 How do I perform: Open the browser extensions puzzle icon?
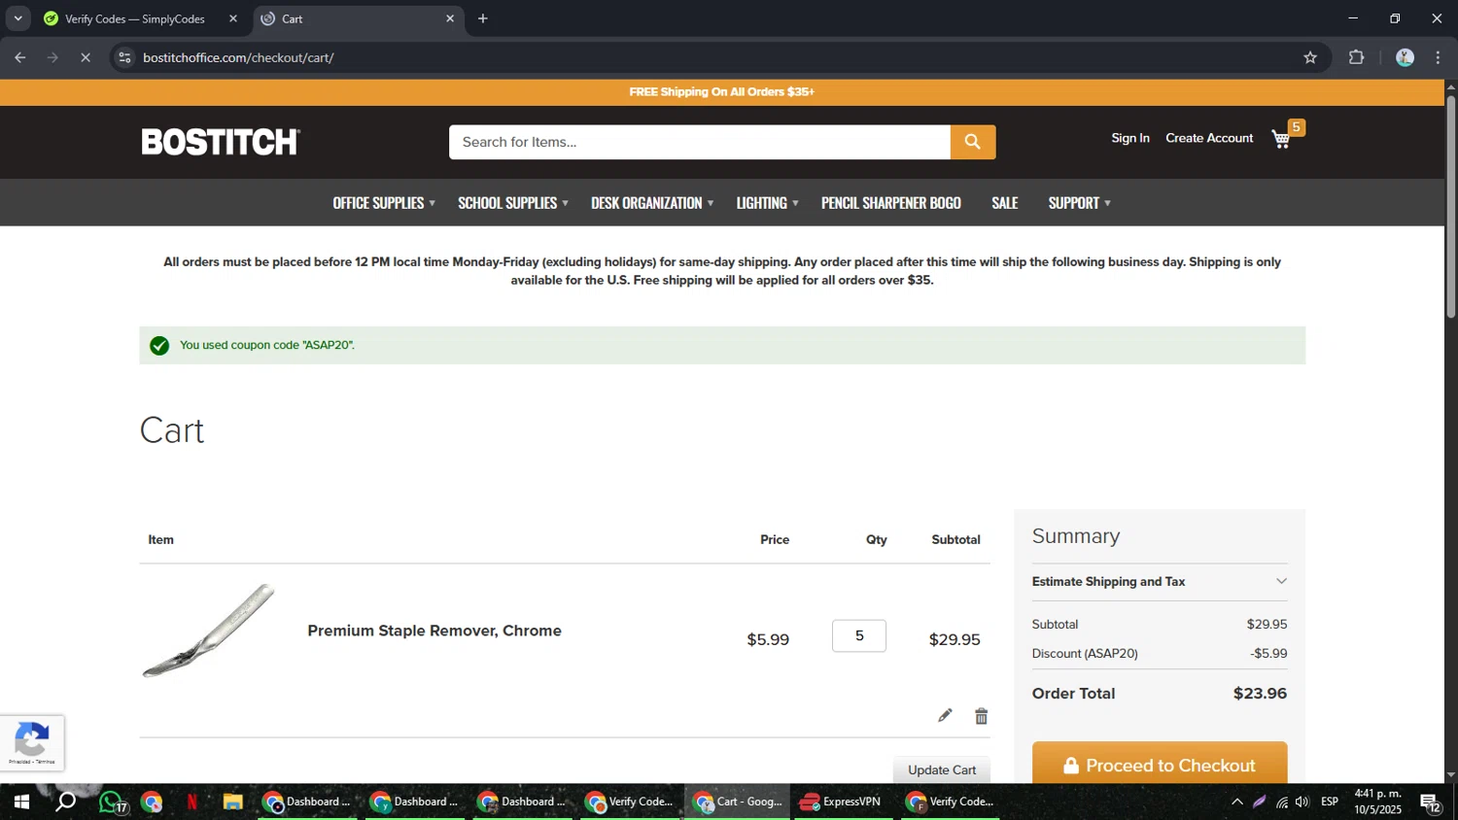pos(1357,58)
